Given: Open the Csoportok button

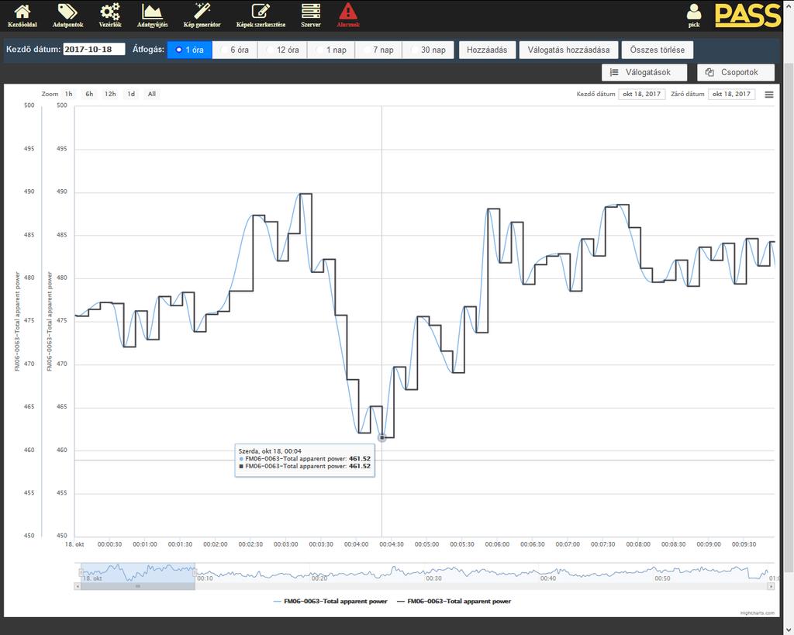Looking at the screenshot, I should pyautogui.click(x=736, y=72).
